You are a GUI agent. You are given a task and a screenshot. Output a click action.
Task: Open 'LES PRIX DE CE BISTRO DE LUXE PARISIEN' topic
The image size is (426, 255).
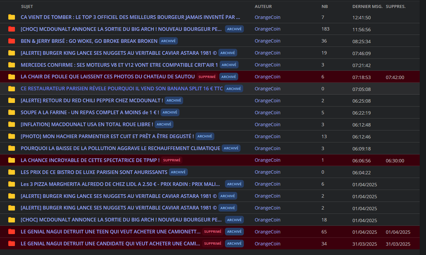[x=94, y=172]
